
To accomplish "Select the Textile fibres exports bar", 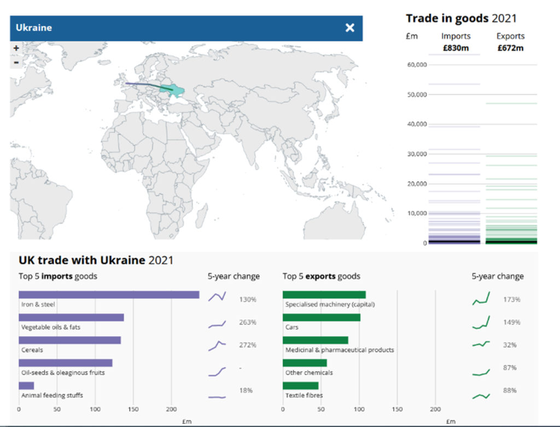I will pos(301,385).
